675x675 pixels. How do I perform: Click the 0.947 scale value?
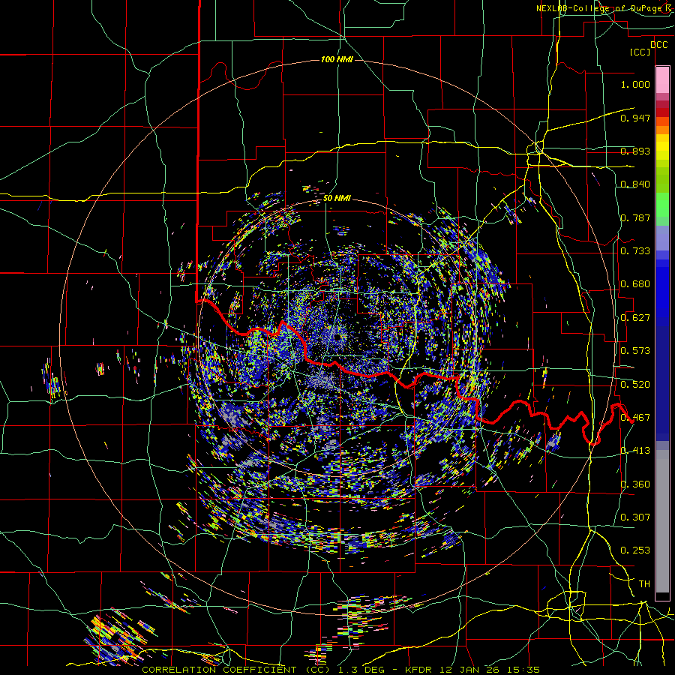point(635,118)
